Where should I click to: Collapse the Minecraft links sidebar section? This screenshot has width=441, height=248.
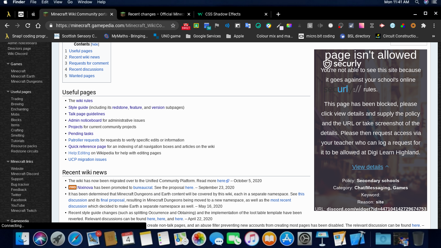[8, 161]
